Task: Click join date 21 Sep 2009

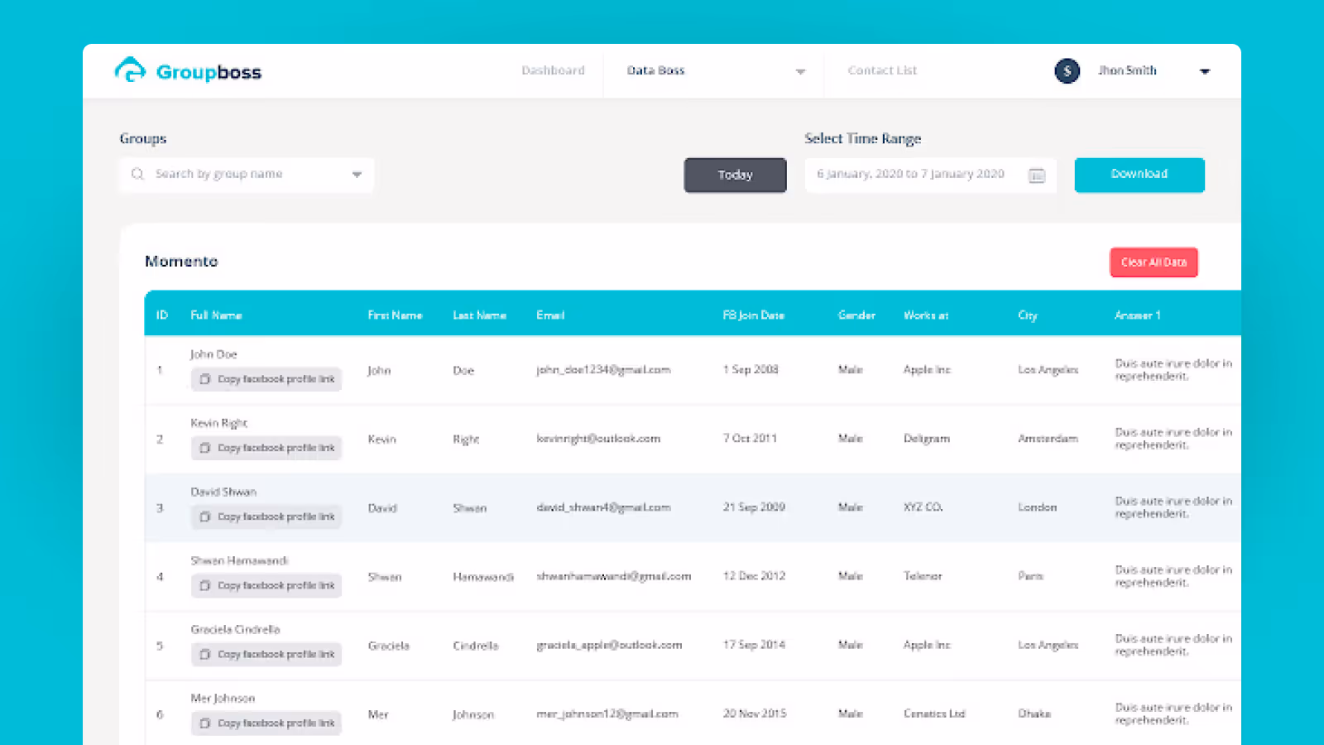Action: pos(754,507)
